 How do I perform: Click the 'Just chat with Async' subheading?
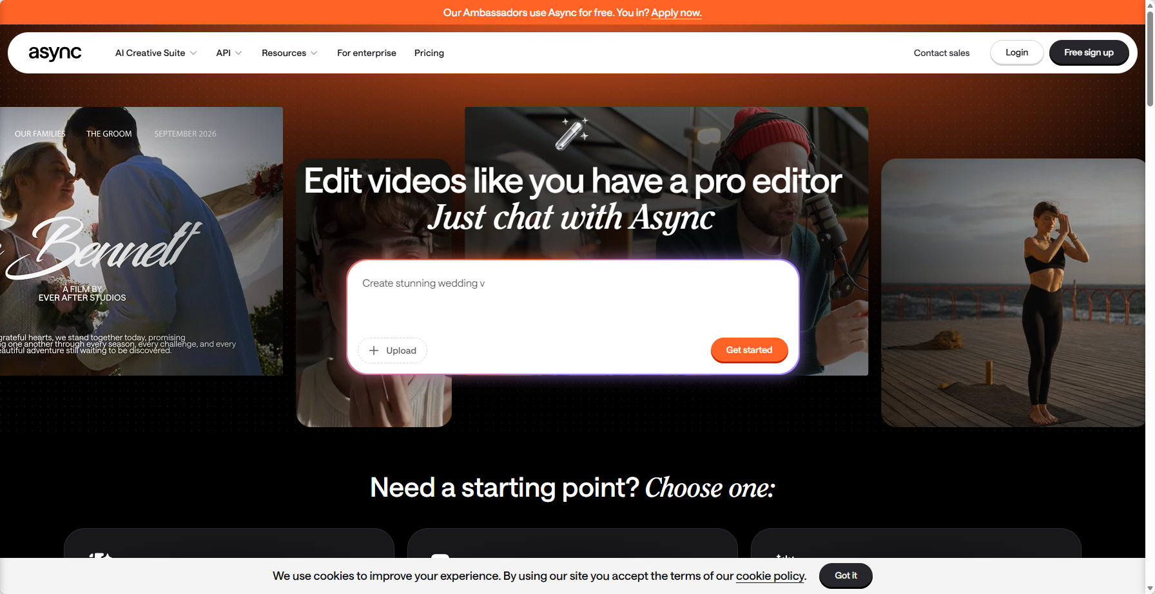pos(572,217)
